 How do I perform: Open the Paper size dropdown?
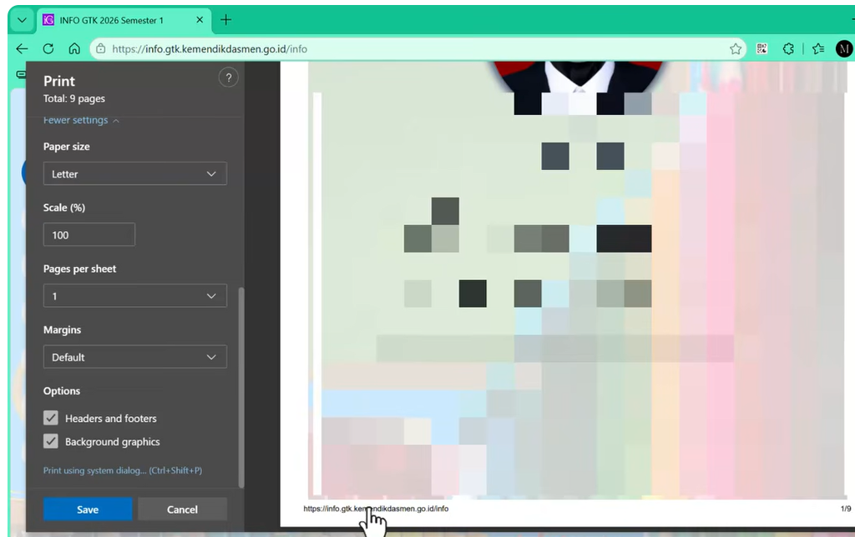[x=134, y=173]
